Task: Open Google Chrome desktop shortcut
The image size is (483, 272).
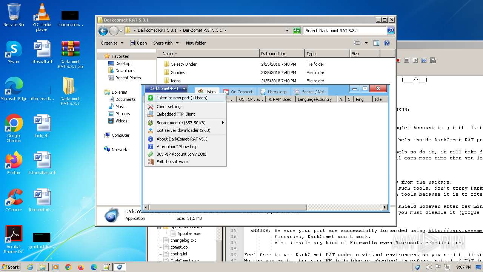Action: tap(14, 128)
